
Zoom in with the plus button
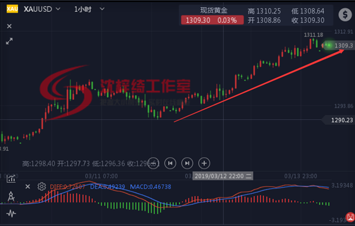[204, 163]
